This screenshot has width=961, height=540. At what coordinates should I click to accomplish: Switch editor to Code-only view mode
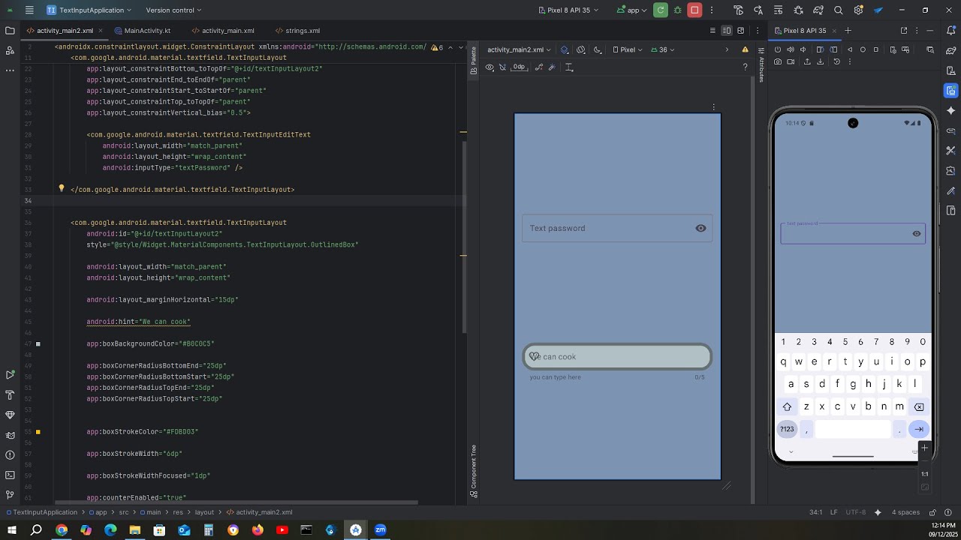point(712,31)
